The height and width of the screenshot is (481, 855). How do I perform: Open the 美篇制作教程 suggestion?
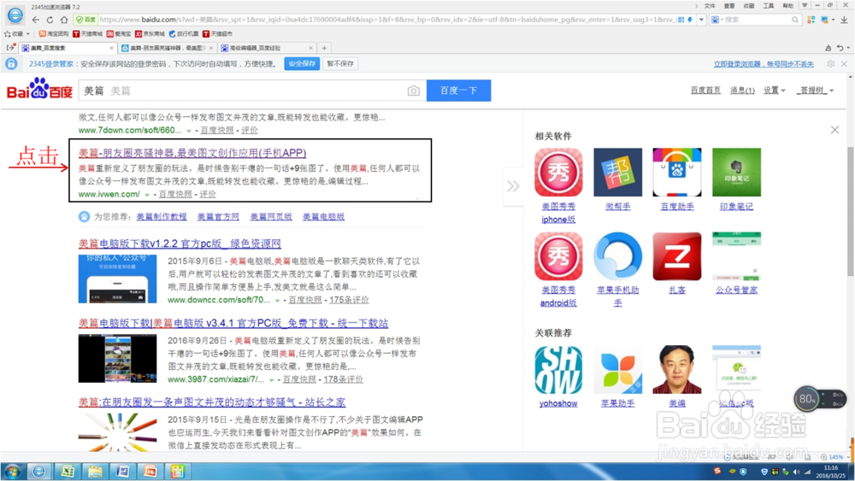coord(162,217)
